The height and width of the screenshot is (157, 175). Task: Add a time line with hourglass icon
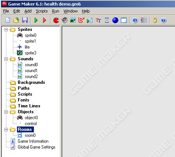point(107,20)
